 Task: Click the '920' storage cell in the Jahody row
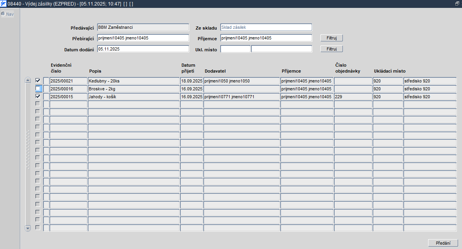click(388, 97)
